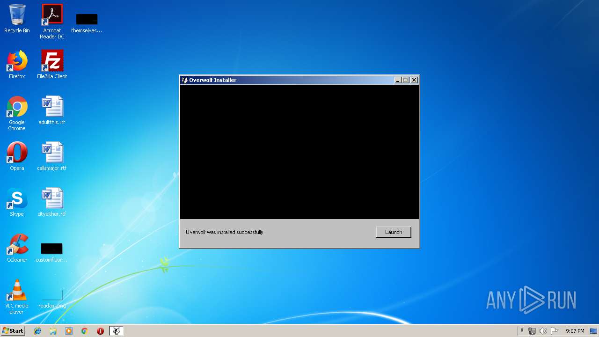Minimize the Overwolf Installer window

pyautogui.click(x=398, y=80)
